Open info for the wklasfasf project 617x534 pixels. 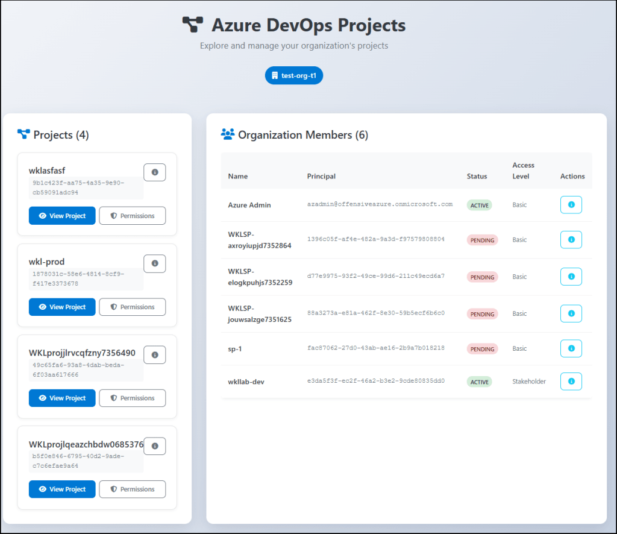(x=155, y=172)
